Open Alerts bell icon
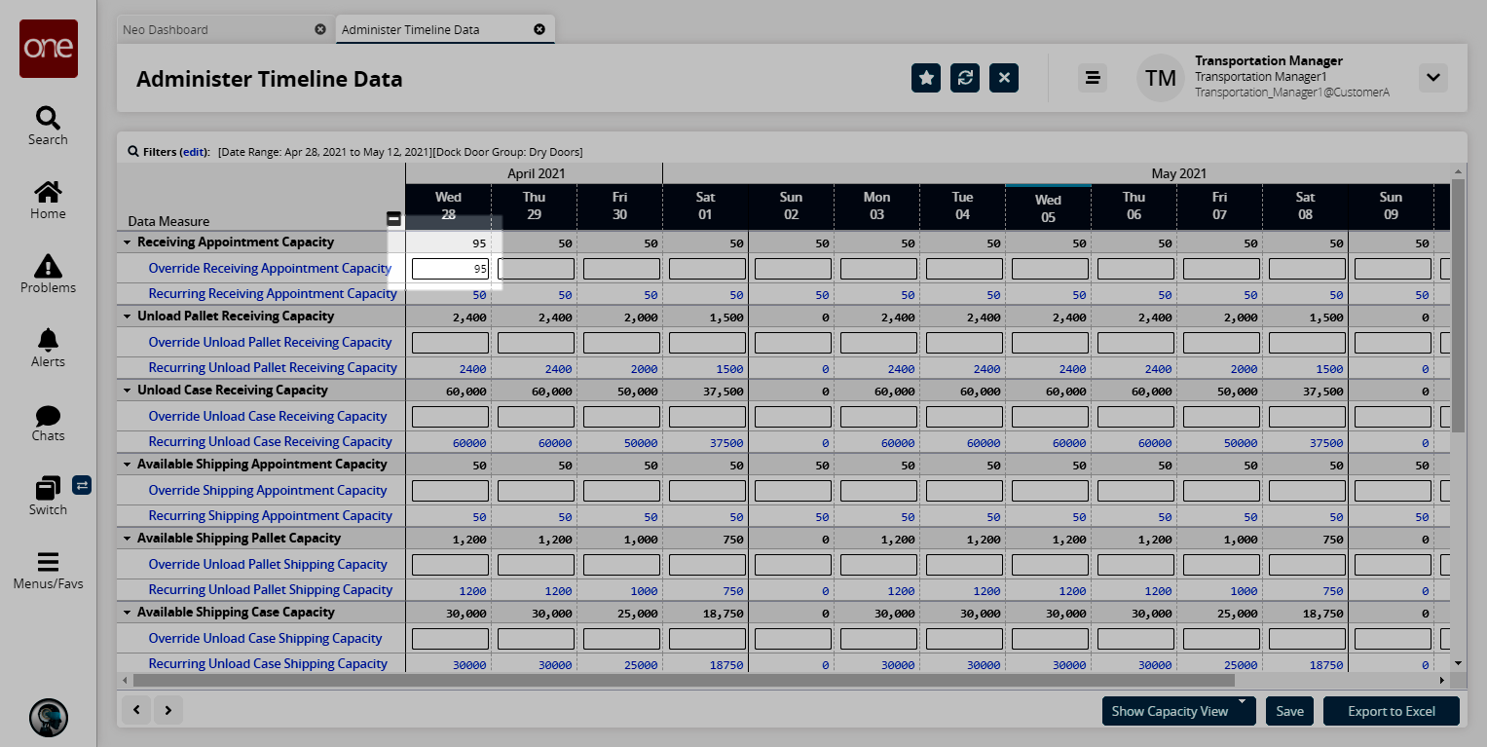 pyautogui.click(x=48, y=341)
